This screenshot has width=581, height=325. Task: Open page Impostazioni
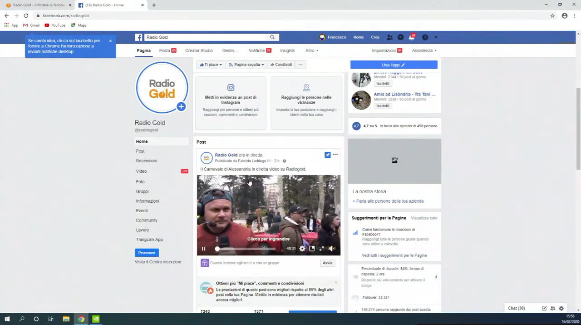pos(387,50)
